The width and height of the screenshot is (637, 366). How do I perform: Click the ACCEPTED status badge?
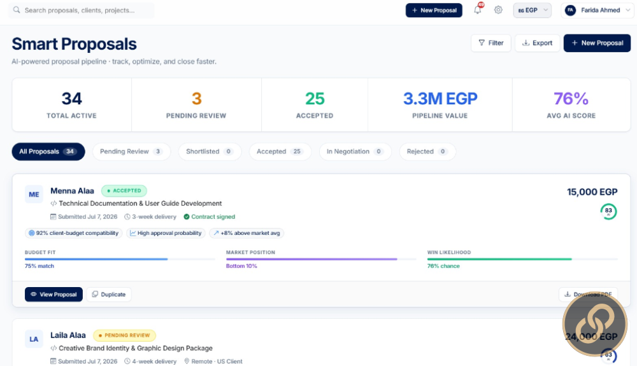point(124,191)
